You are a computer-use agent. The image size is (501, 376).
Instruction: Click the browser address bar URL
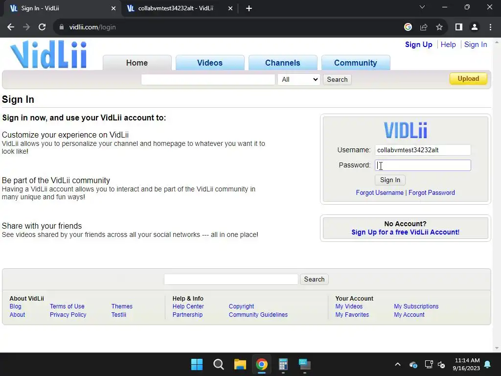92,27
